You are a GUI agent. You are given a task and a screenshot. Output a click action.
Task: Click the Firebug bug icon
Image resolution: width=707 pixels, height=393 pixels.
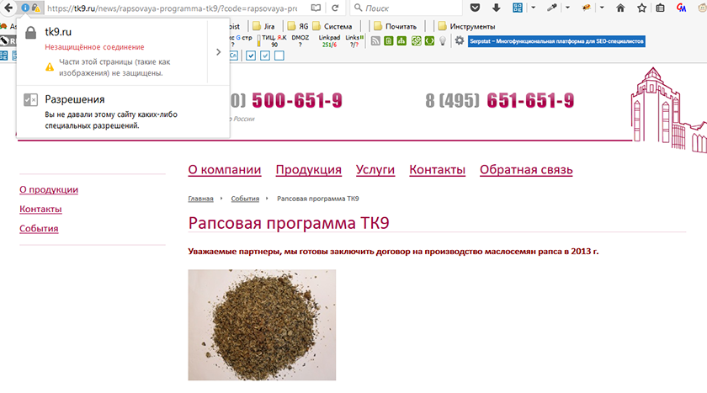tap(586, 8)
